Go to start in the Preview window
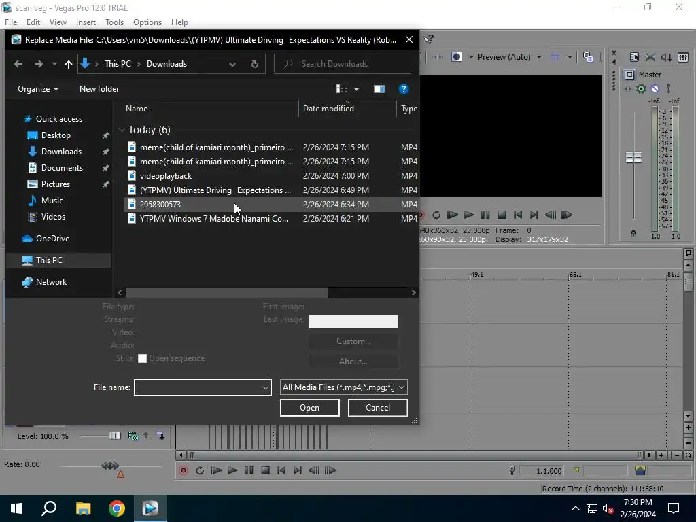The width and height of the screenshot is (696, 522). click(517, 215)
